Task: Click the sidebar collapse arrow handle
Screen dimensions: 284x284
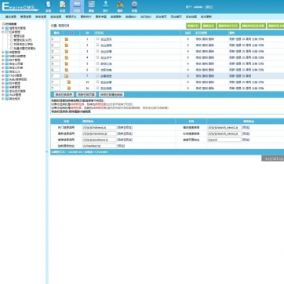Action: point(47,151)
